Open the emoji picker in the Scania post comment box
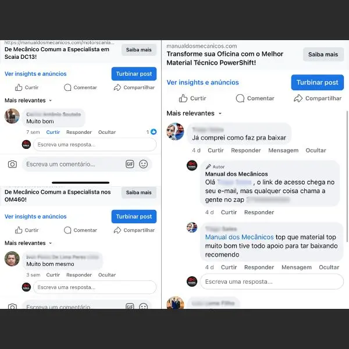The image size is (349, 349). click(x=143, y=164)
